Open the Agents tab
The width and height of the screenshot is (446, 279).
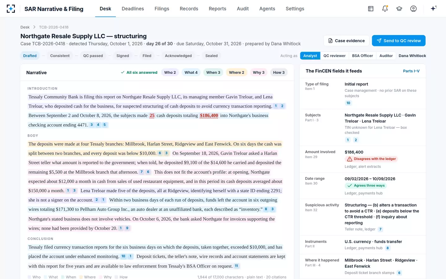click(x=267, y=9)
